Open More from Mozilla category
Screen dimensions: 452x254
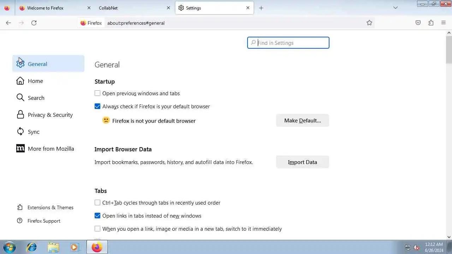tap(48, 149)
